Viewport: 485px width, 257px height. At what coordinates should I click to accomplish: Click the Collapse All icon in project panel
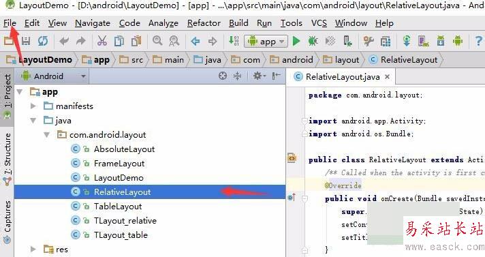click(237, 76)
